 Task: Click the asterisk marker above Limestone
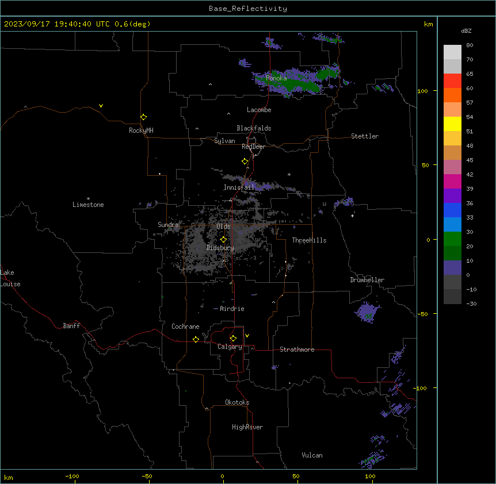88,199
